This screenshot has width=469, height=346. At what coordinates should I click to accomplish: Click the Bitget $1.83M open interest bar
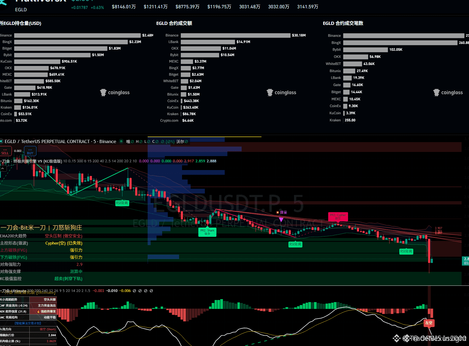61,48
